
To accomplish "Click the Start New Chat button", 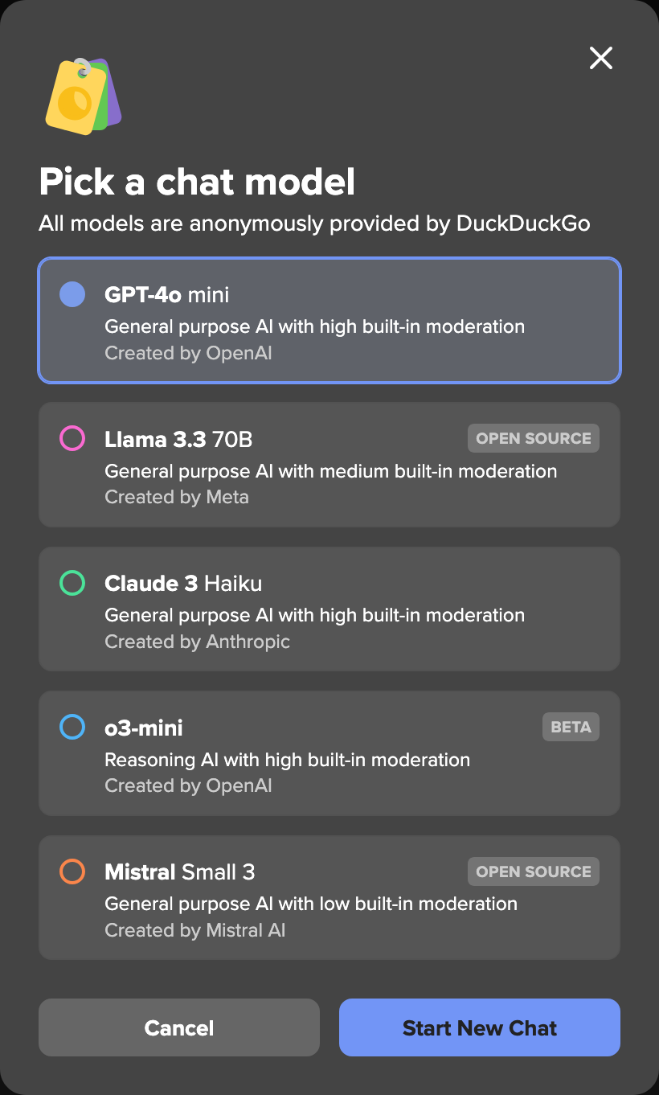I will [x=479, y=1027].
